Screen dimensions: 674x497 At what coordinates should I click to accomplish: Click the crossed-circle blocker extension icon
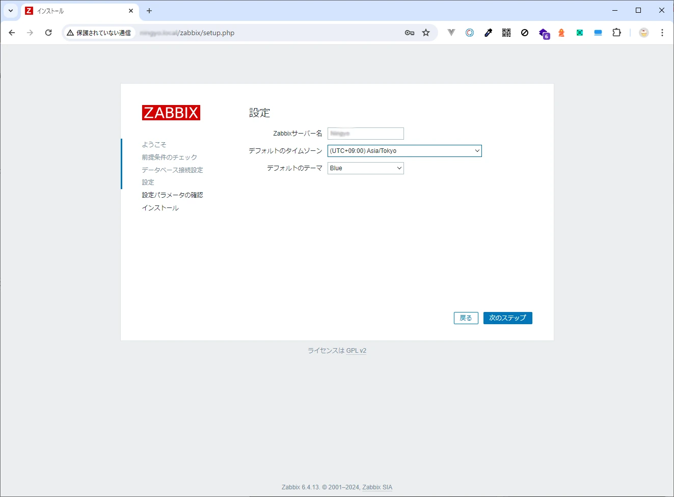coord(525,33)
